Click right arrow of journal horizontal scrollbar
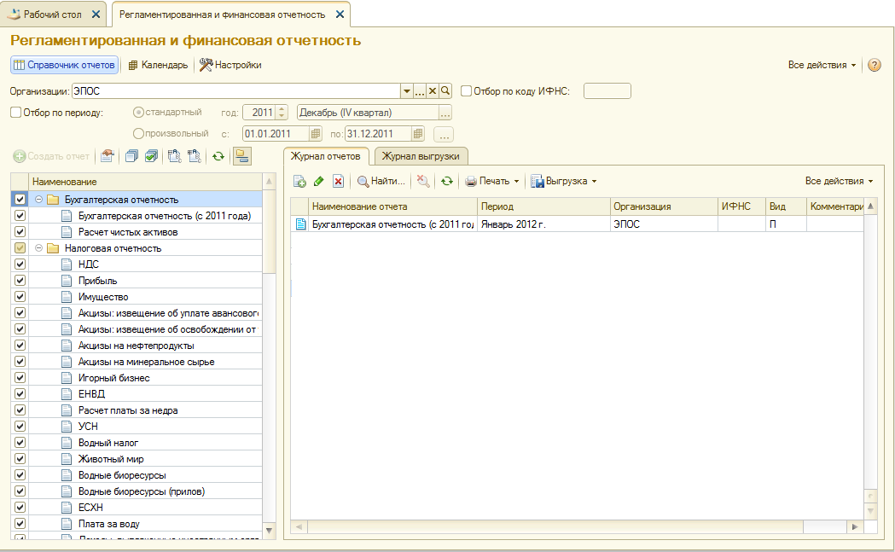The height and width of the screenshot is (552, 895). (855, 526)
